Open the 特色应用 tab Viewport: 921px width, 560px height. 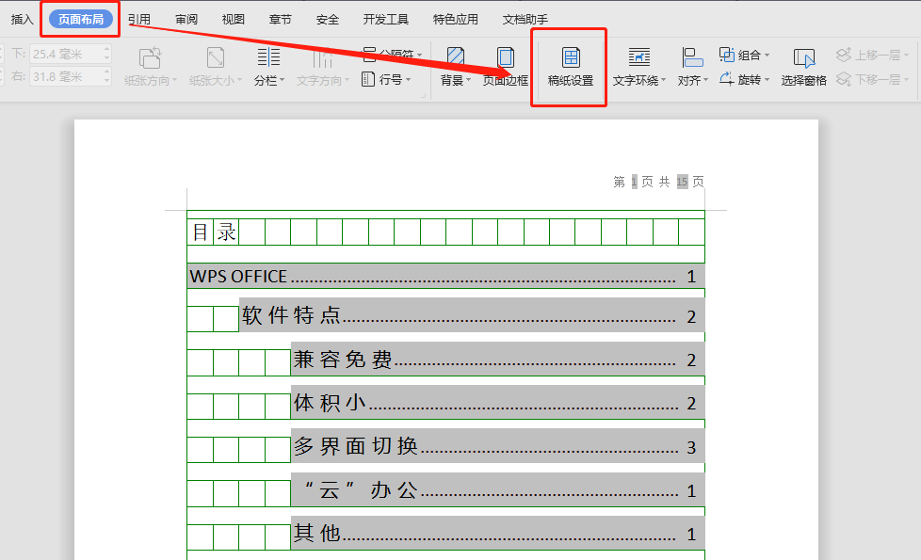[x=455, y=20]
